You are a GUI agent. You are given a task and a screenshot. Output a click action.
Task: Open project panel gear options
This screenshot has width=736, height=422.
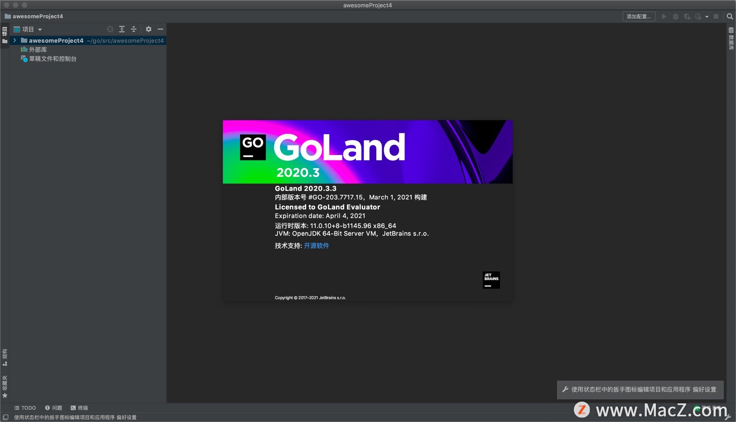pyautogui.click(x=149, y=29)
